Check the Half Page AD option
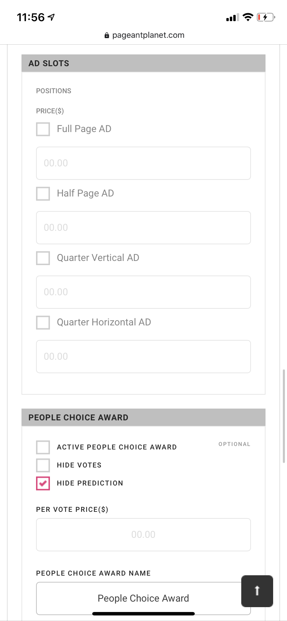Viewport: 287px width, 621px height. click(43, 194)
